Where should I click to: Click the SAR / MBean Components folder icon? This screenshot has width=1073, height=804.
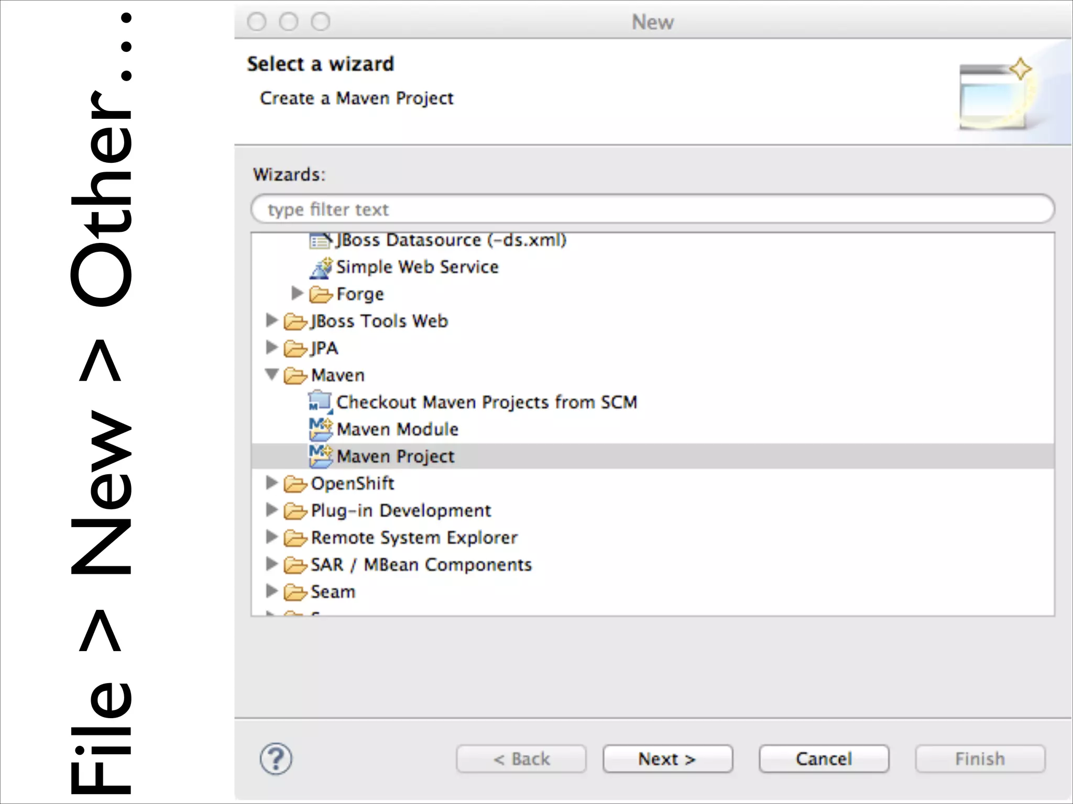pos(295,565)
